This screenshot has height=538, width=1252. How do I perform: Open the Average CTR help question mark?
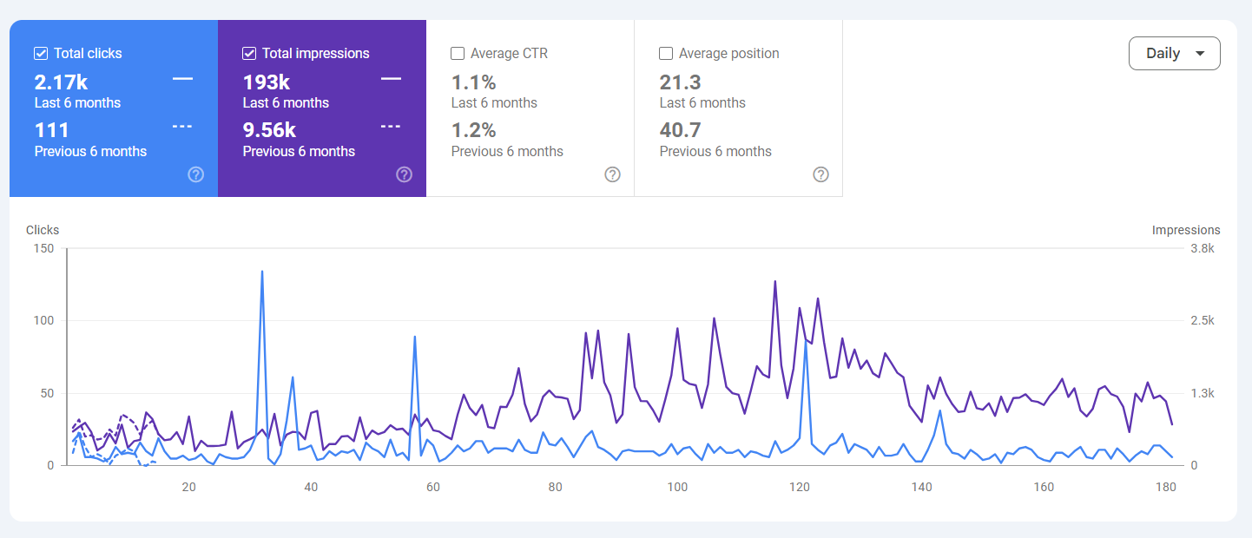point(613,174)
